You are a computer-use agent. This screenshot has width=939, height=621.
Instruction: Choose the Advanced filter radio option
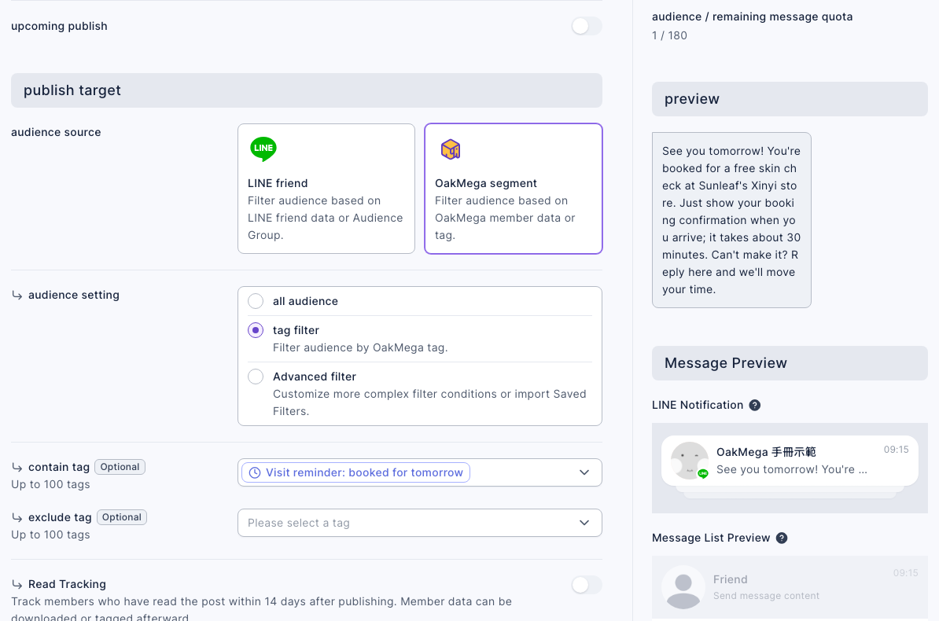(x=256, y=377)
